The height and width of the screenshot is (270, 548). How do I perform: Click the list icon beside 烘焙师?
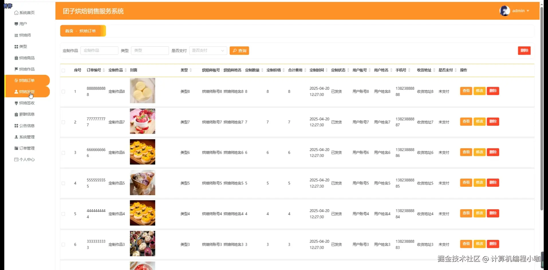[16, 35]
